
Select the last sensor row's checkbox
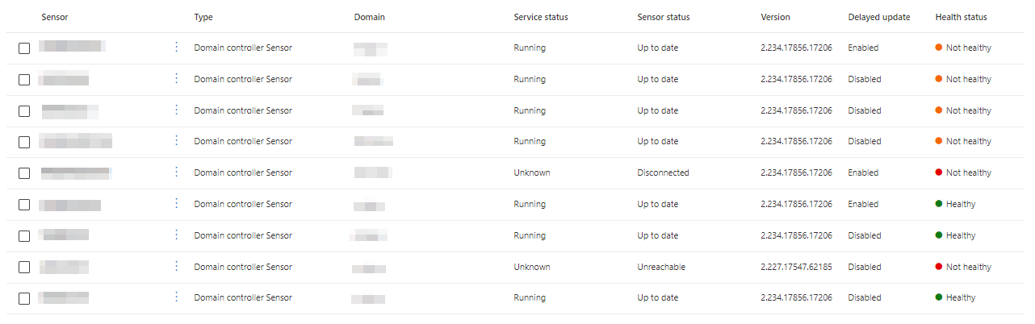tap(24, 298)
